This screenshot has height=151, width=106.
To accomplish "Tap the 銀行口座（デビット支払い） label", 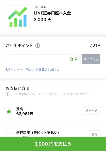I will (38, 133).
